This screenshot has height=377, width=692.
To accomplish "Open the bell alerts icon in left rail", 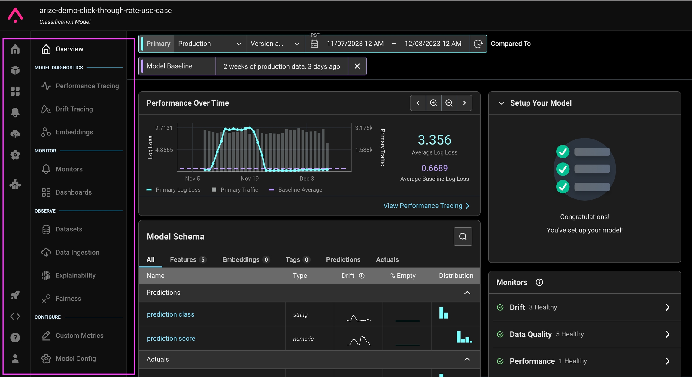I will [15, 112].
